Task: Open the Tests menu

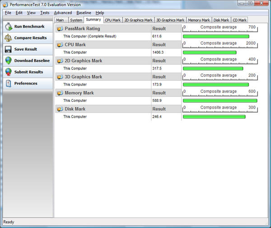Action: 45,13
